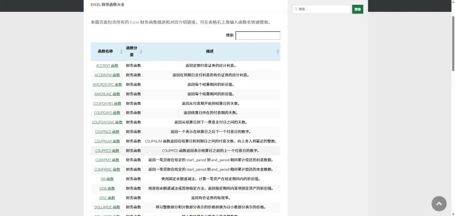Select description 用双倍余额递减法 in DDB row
Image resolution: width=455 pixels, height=216 pixels.
pos(211,189)
